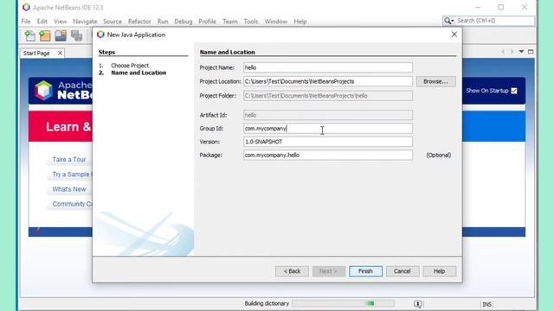Image resolution: width=554 pixels, height=311 pixels.
Task: Click the Choose Project step
Action: click(x=130, y=66)
